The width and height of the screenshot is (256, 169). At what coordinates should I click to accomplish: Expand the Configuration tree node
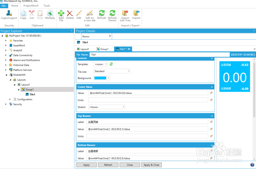[x=10, y=99]
